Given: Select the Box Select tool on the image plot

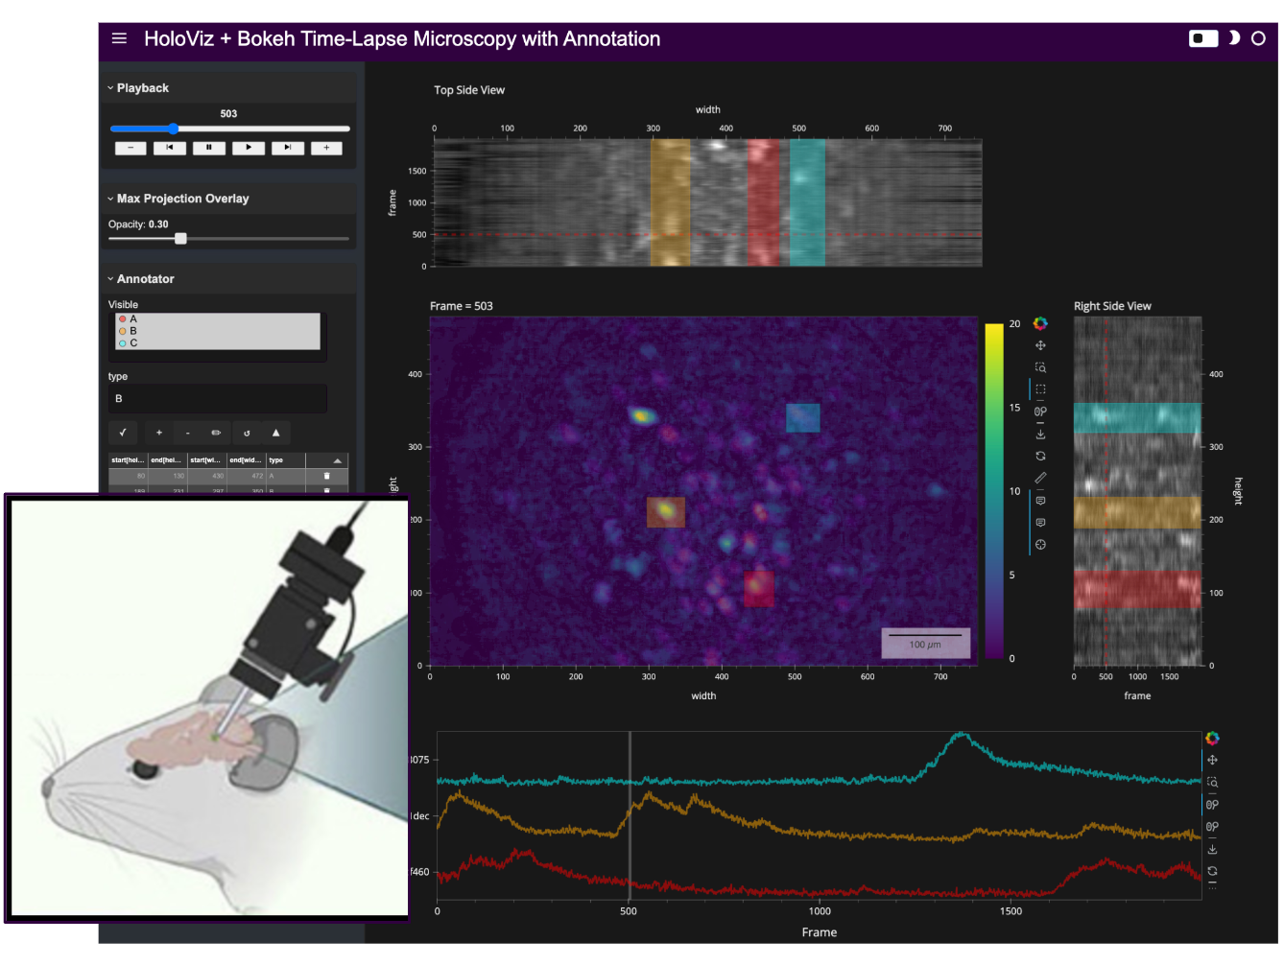Looking at the screenshot, I should tap(1040, 389).
